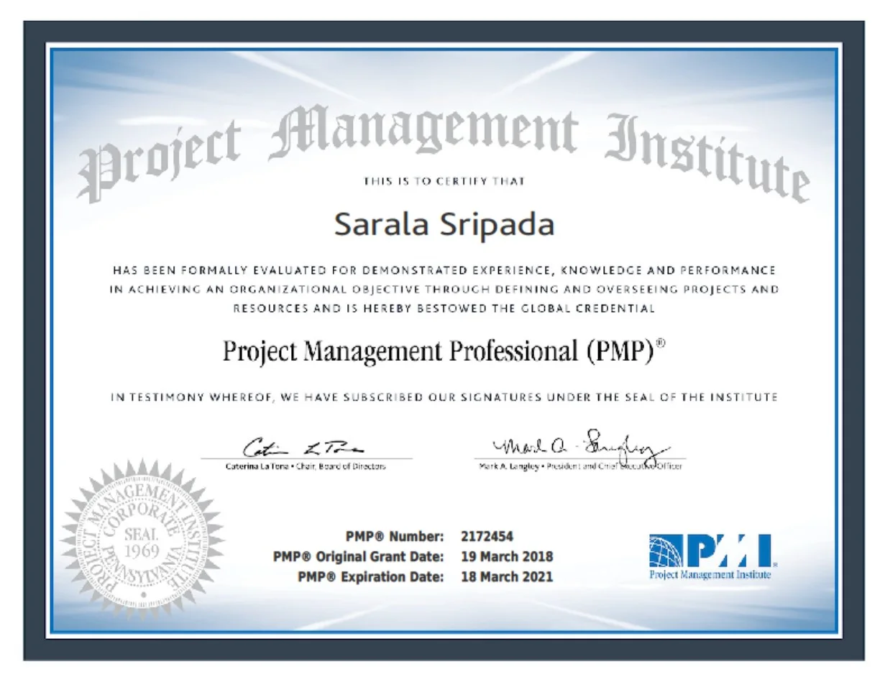Click the 'PMP® Original Grant Date:' label
The height and width of the screenshot is (687, 890).
tap(359, 557)
